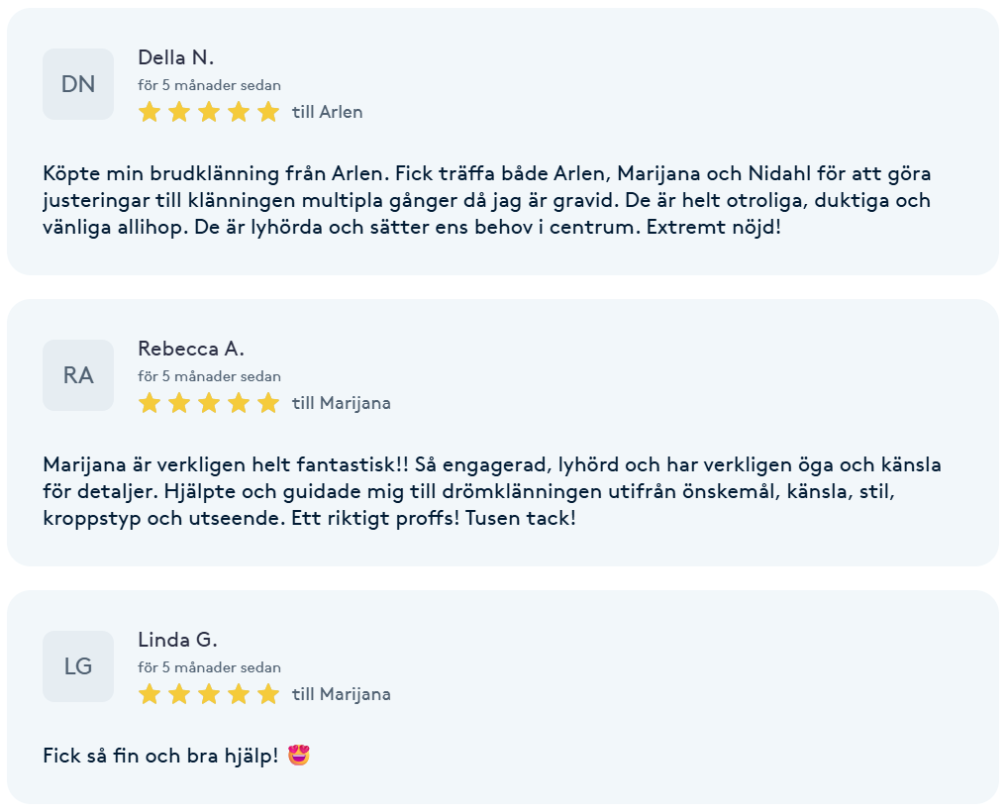Click the fifth star in Della N.'s rating
Image resolution: width=1008 pixels, height=812 pixels.
click(x=268, y=112)
